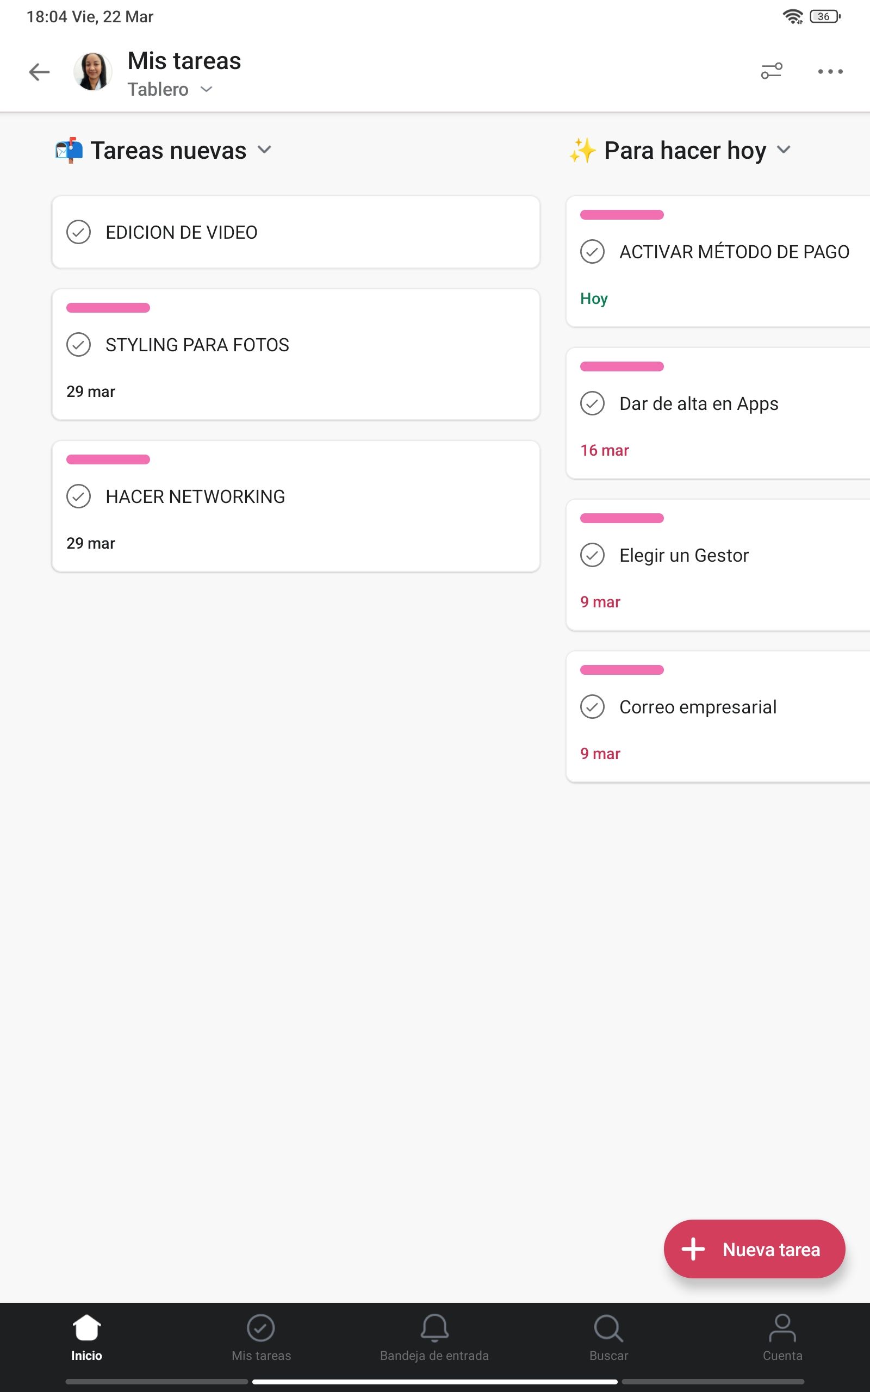
Task: Open the filter and sort settings icon
Action: (x=771, y=71)
